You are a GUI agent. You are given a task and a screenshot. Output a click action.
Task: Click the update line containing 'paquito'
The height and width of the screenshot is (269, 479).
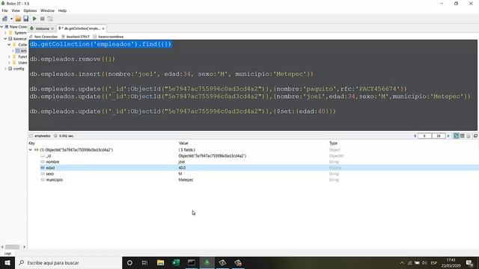219,89
